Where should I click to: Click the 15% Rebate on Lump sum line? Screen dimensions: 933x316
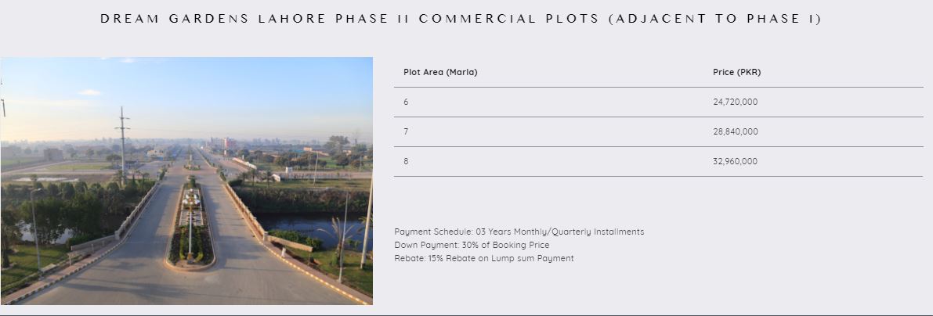(x=483, y=258)
